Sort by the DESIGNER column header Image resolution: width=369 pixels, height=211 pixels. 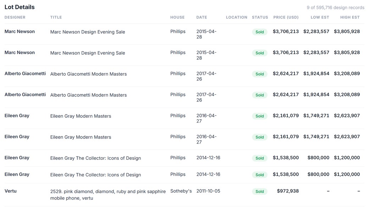[15, 17]
